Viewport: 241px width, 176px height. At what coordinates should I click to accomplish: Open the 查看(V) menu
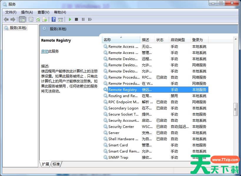pos(43,12)
